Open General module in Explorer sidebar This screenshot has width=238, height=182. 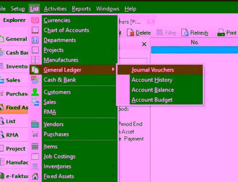14,39
